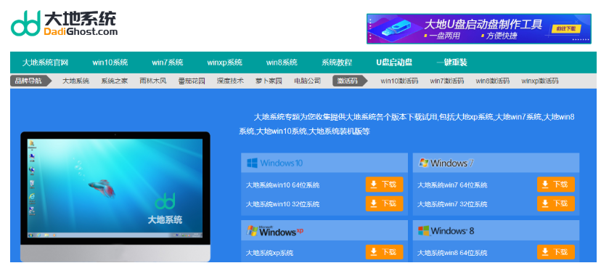Click the Windows 10 logo header
This screenshot has height=271, width=609.
tap(274, 163)
